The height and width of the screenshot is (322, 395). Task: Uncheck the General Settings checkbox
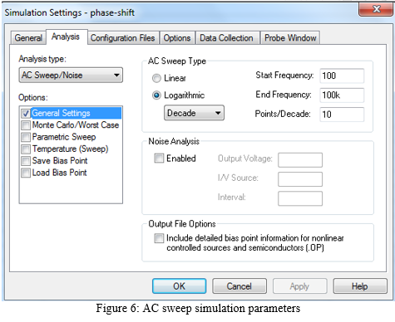(26, 113)
